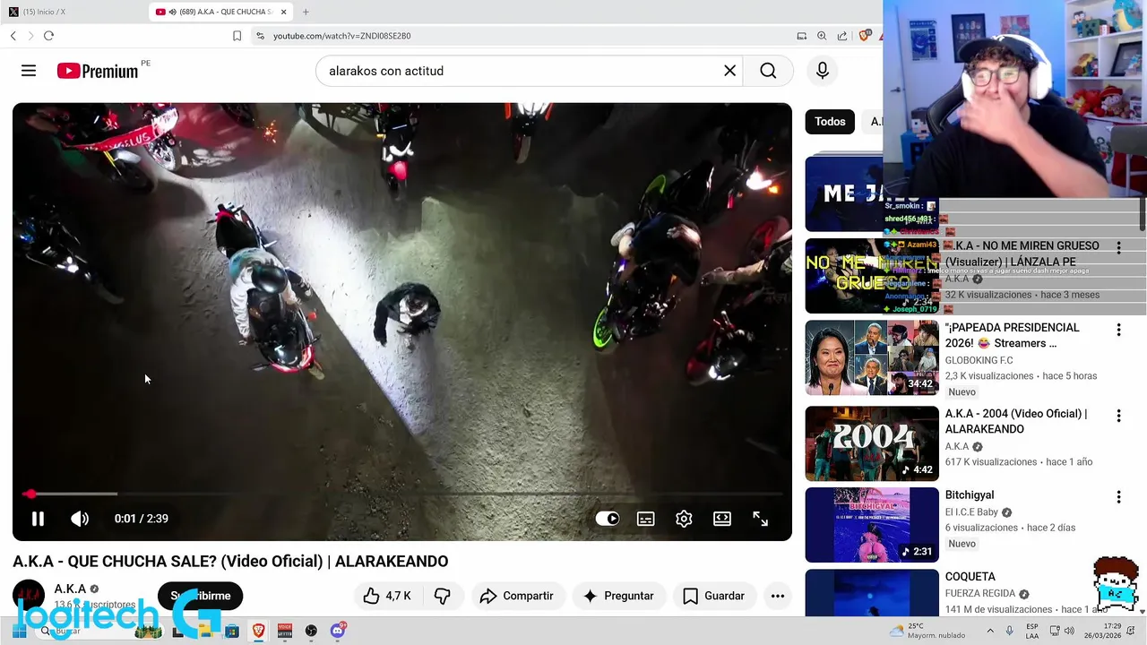Bookmark this page
The image size is (1147, 645).
click(x=237, y=36)
